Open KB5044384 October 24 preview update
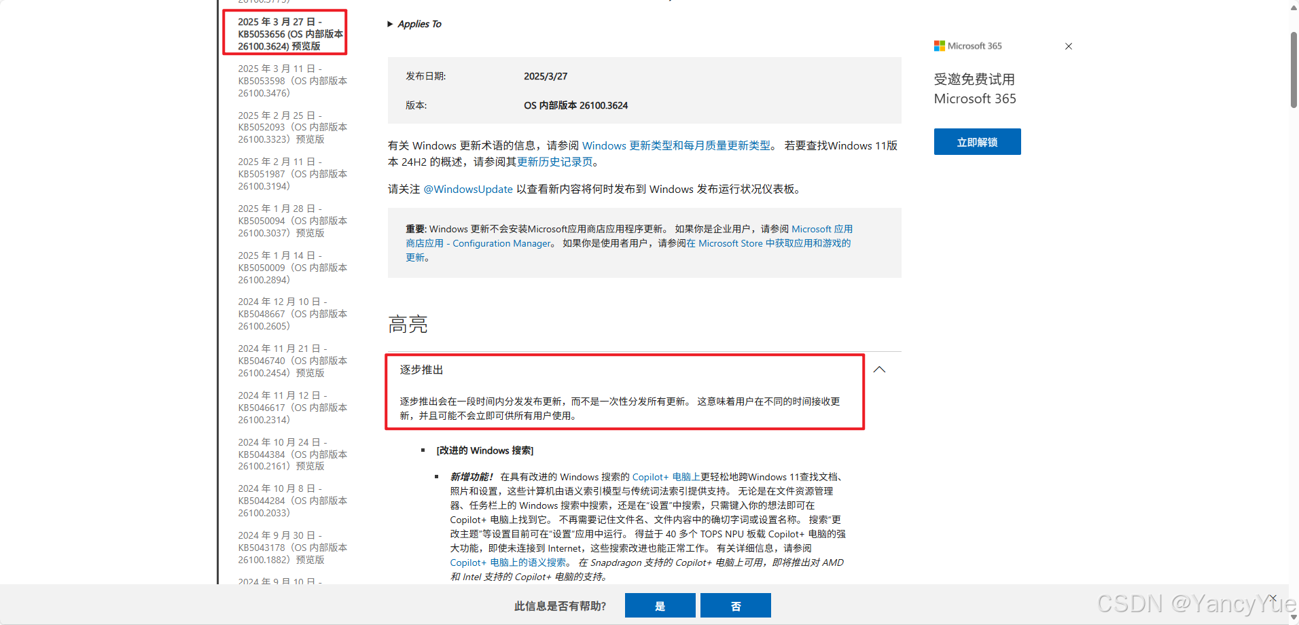Viewport: 1299px width, 625px height. [292, 454]
